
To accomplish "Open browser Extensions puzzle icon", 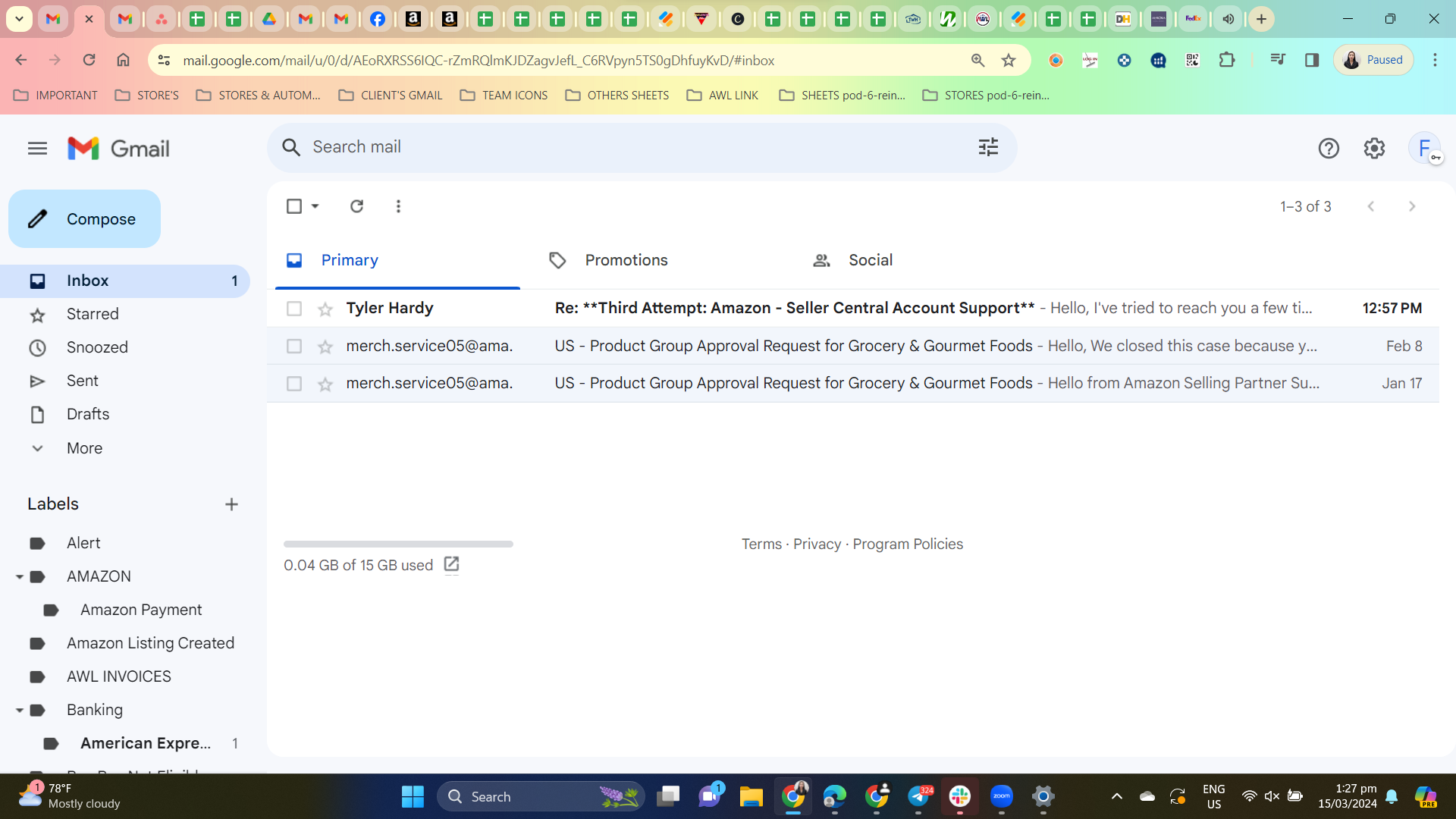I will point(1227,60).
